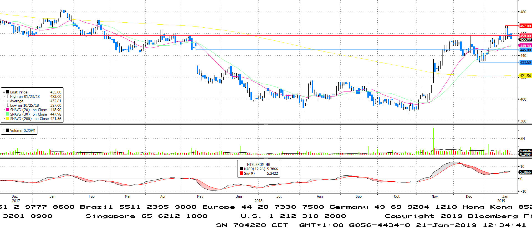Screen dimensions: 532x235
Task: Click the 400 price axis tick
Action: tap(523, 99)
